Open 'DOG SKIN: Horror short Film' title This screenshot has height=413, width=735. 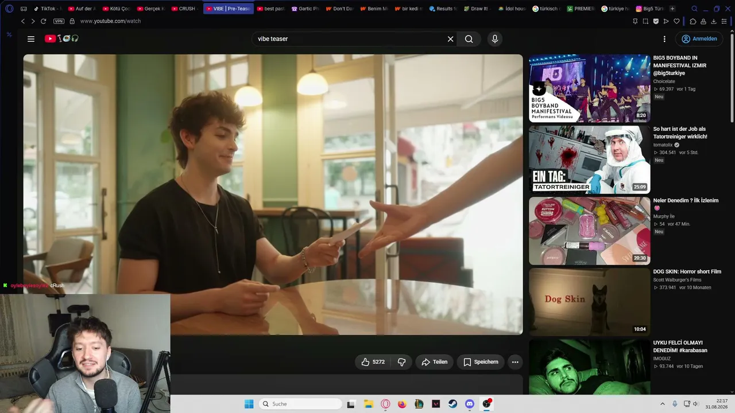click(687, 272)
